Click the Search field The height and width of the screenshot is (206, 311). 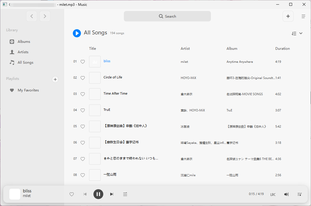point(167,16)
